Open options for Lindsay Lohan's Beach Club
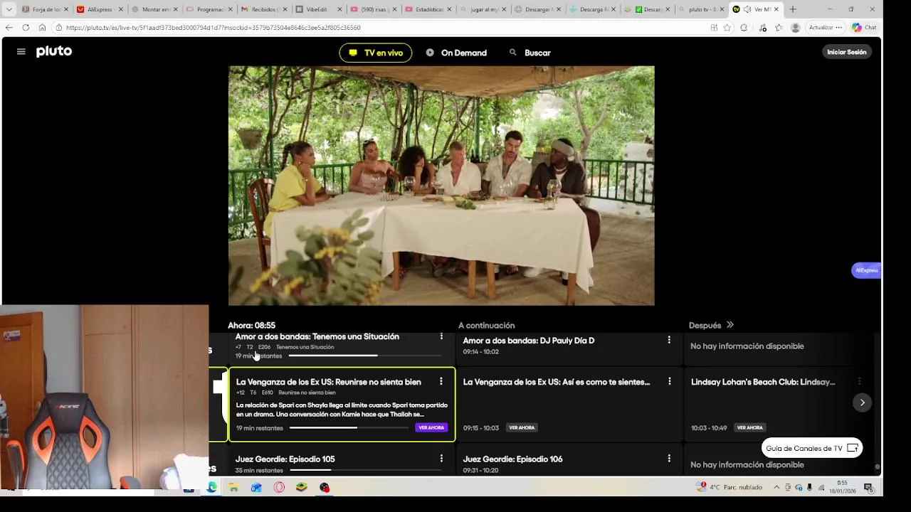The height and width of the screenshot is (512, 911). point(860,381)
